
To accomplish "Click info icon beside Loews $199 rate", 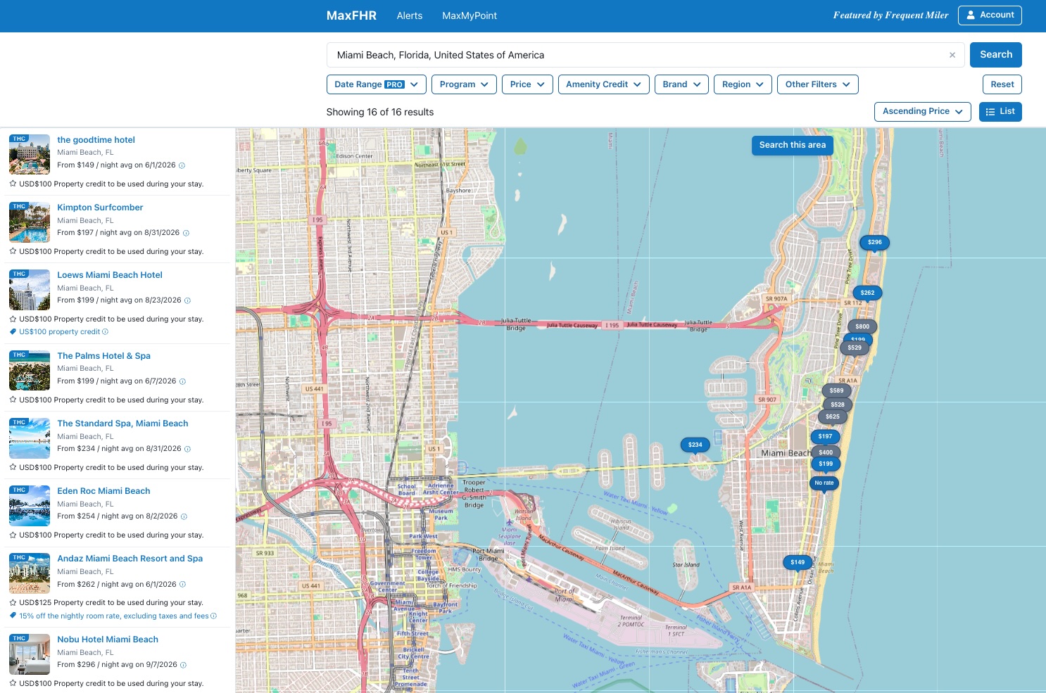I will 187,300.
